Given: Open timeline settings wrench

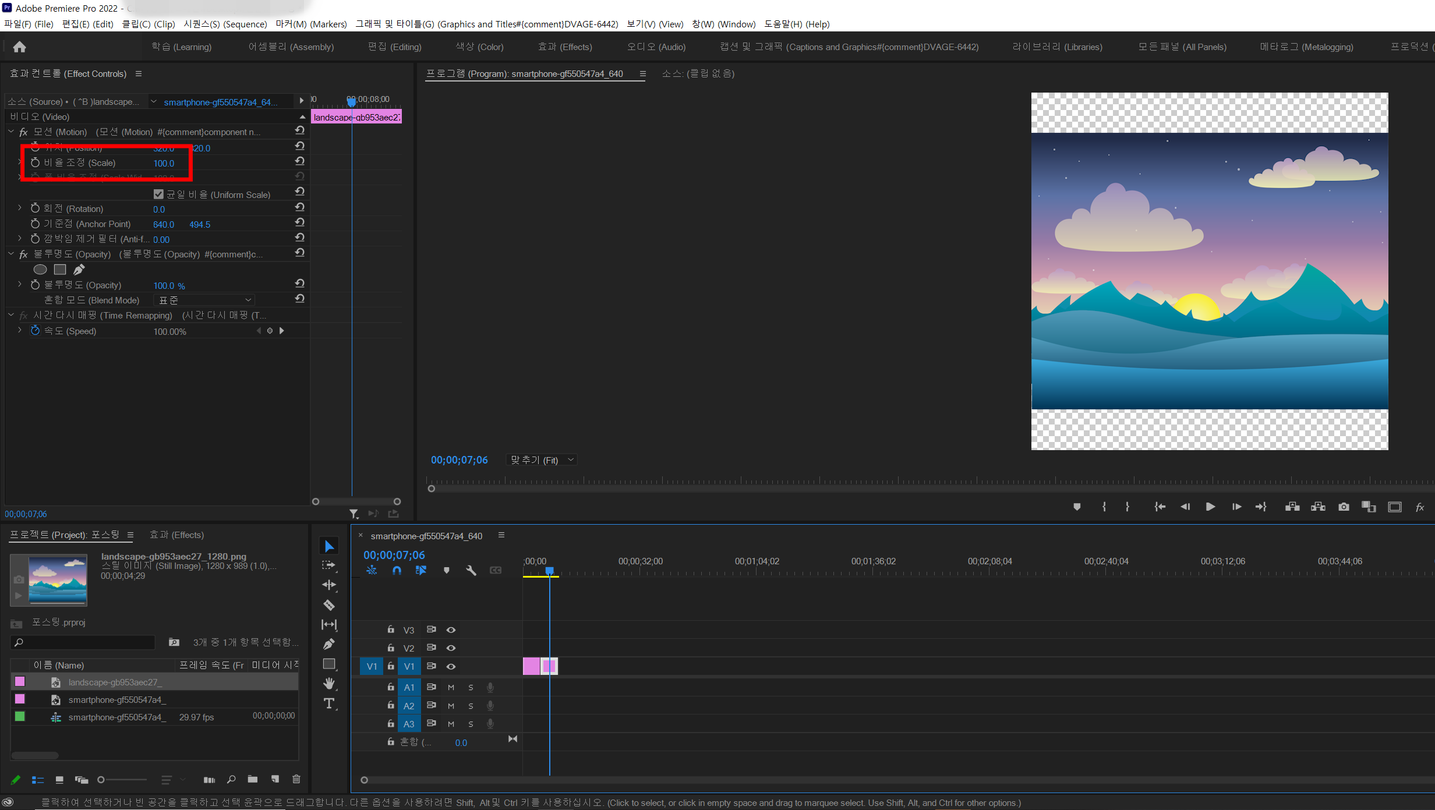Looking at the screenshot, I should tap(471, 570).
